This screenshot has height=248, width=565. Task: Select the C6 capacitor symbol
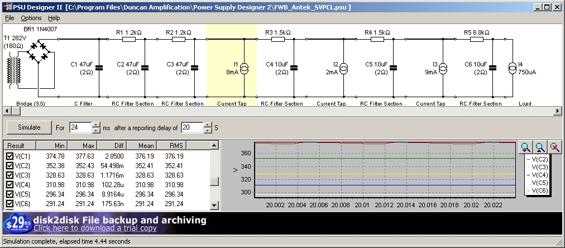click(x=493, y=68)
